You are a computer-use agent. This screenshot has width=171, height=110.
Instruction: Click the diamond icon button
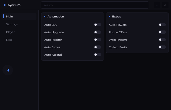(x=165, y=5)
